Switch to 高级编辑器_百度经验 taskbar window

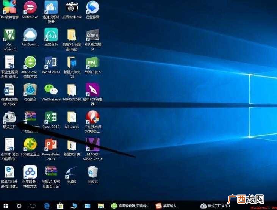click(x=130, y=206)
